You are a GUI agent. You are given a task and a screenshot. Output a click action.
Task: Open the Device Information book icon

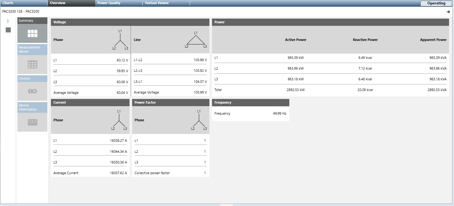point(32,122)
